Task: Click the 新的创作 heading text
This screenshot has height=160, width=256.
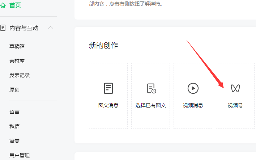Action: [x=103, y=45]
